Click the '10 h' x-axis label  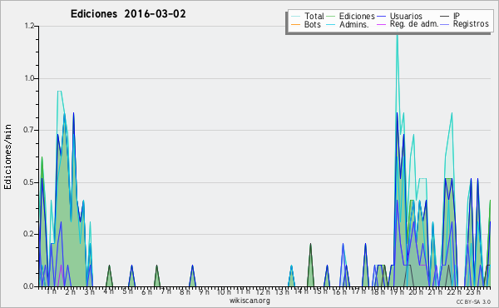tap(224, 291)
